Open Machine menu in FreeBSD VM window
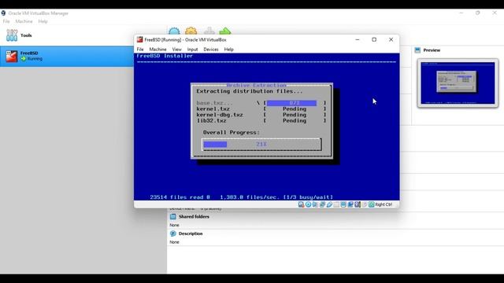Image resolution: width=504 pixels, height=283 pixels. coord(157,50)
